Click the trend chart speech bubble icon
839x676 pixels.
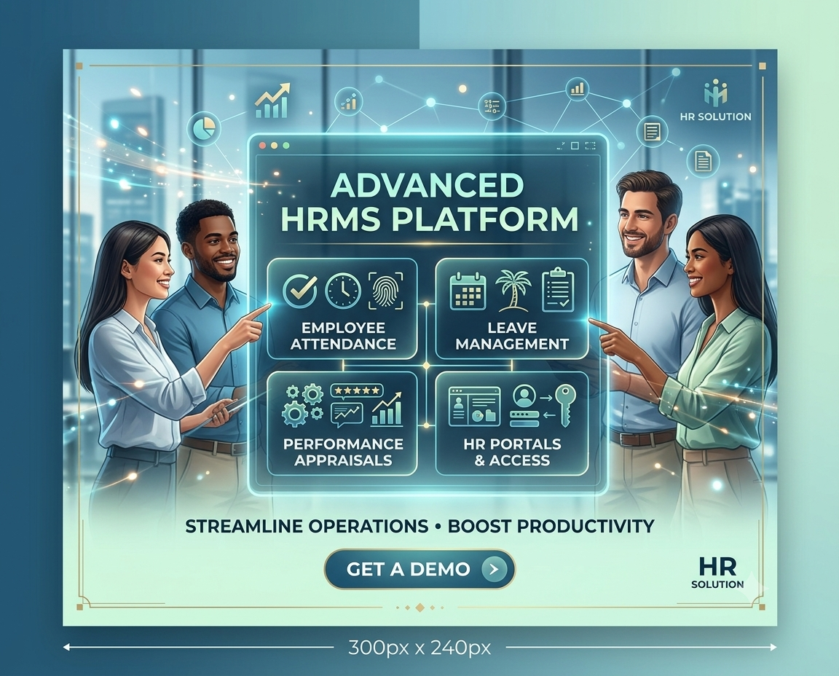pos(347,415)
